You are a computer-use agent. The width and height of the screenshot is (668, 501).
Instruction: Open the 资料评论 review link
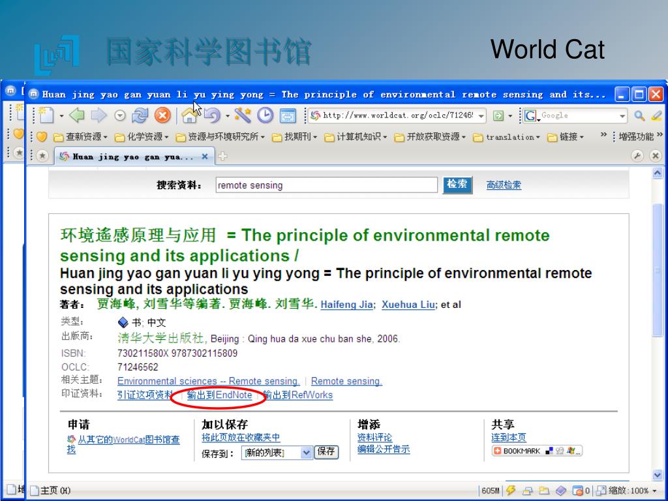pyautogui.click(x=374, y=438)
